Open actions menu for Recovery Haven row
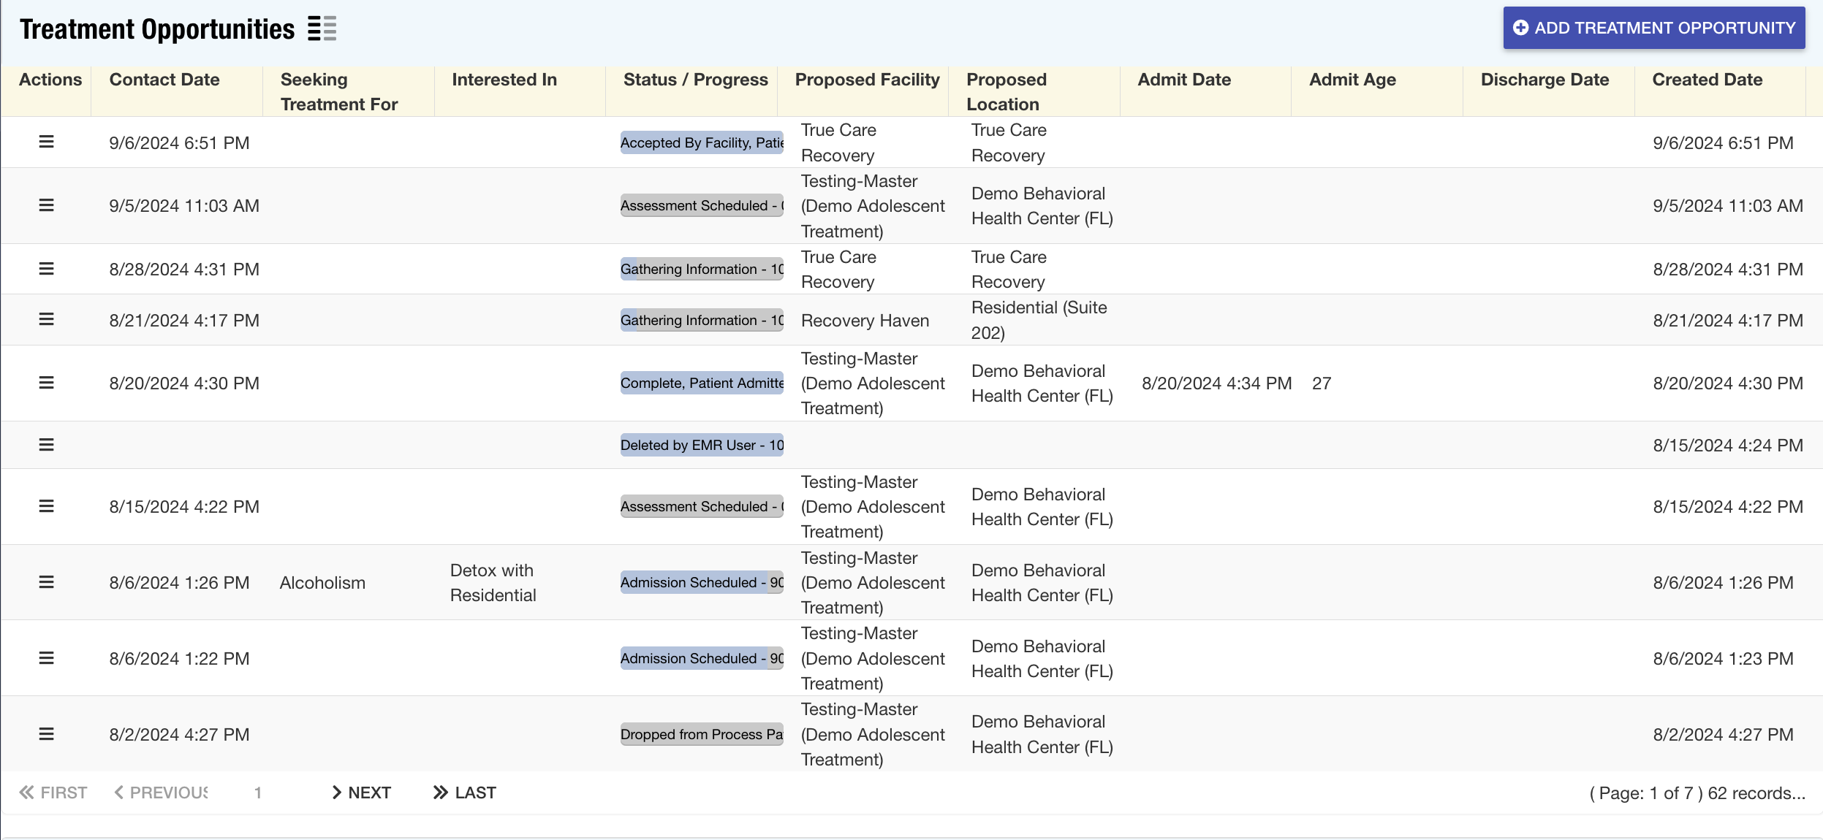 [46, 319]
